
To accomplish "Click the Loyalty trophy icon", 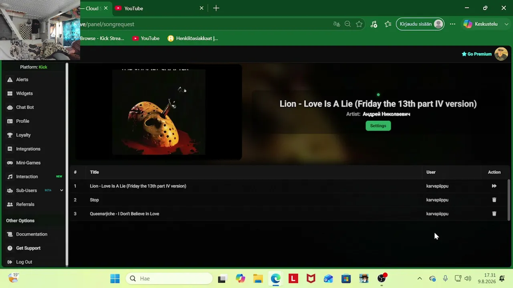I will pyautogui.click(x=10, y=135).
